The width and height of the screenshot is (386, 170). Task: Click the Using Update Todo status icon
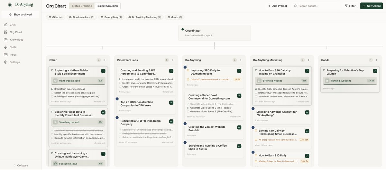coord(55,81)
